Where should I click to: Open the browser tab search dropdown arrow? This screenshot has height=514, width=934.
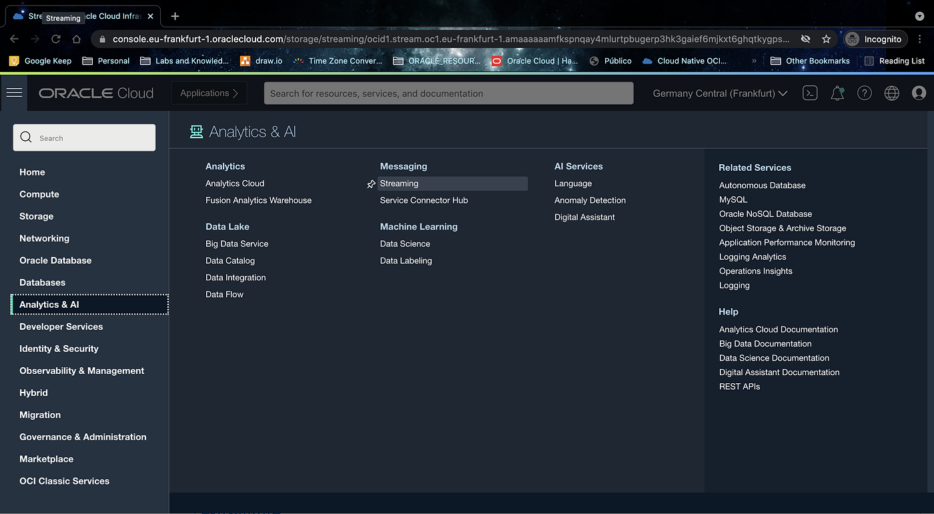tap(919, 16)
